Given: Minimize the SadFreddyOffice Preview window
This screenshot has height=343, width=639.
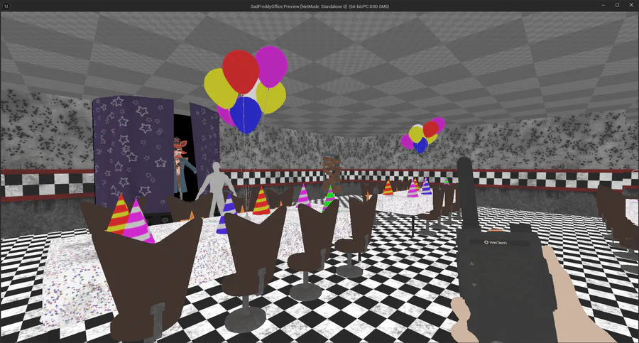Looking at the screenshot, I should (x=603, y=5).
